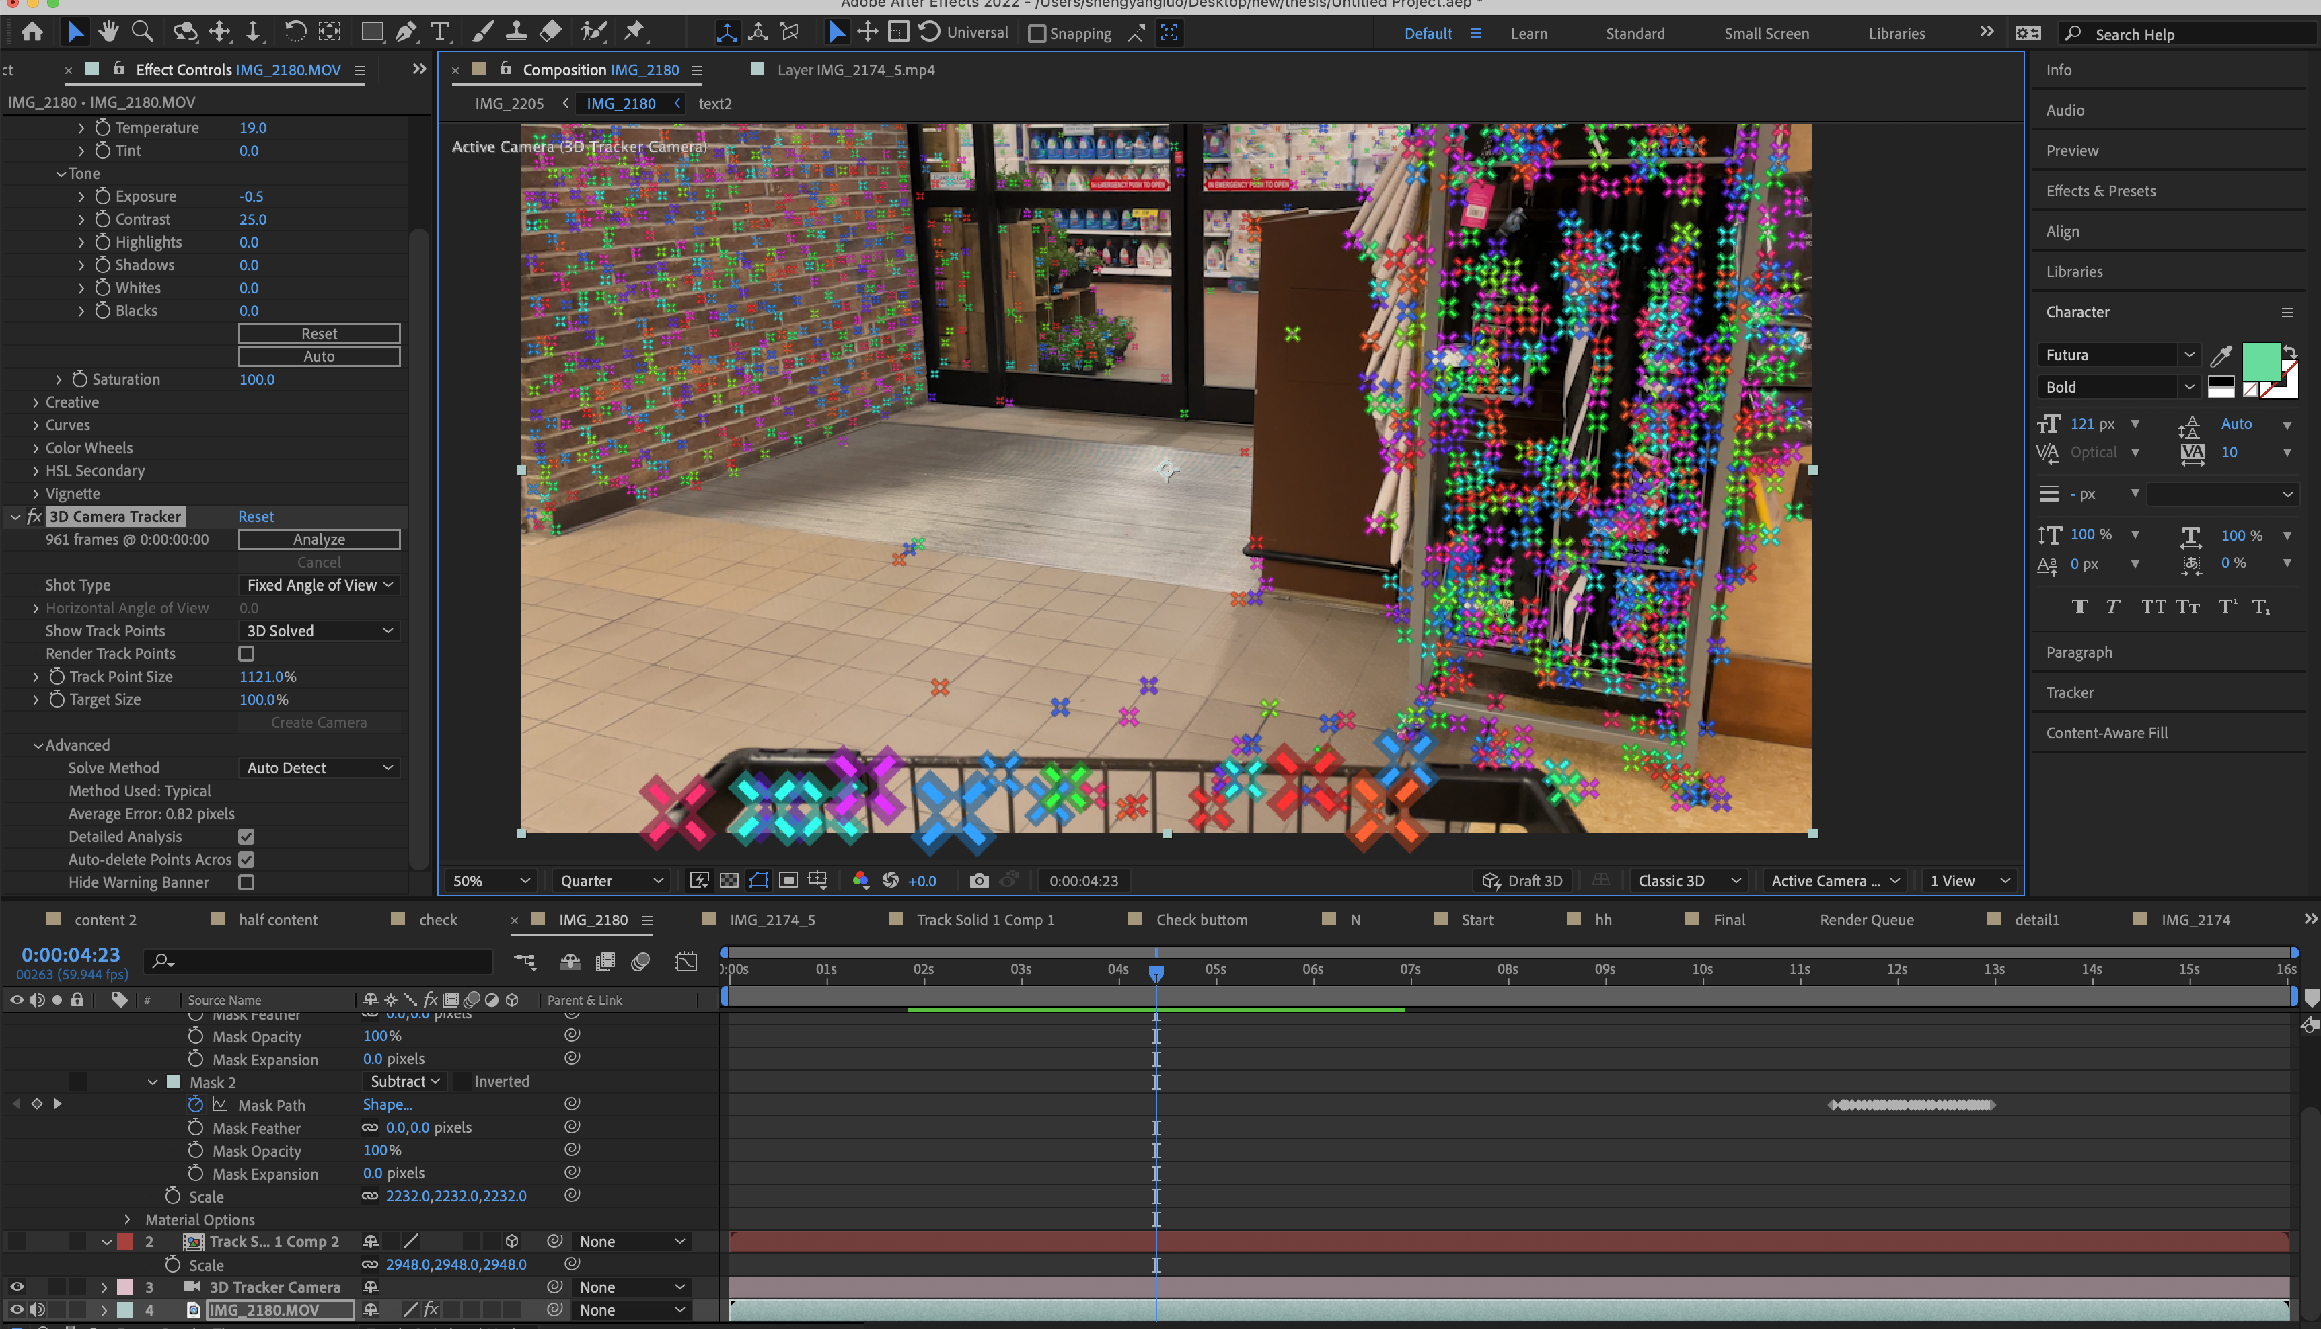
Task: Open show channel and color management
Action: pyautogui.click(x=860, y=881)
